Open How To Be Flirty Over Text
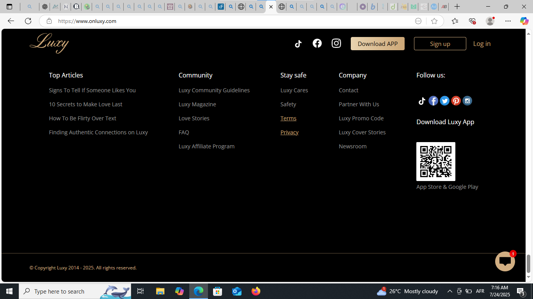Image resolution: width=533 pixels, height=299 pixels. tap(83, 118)
